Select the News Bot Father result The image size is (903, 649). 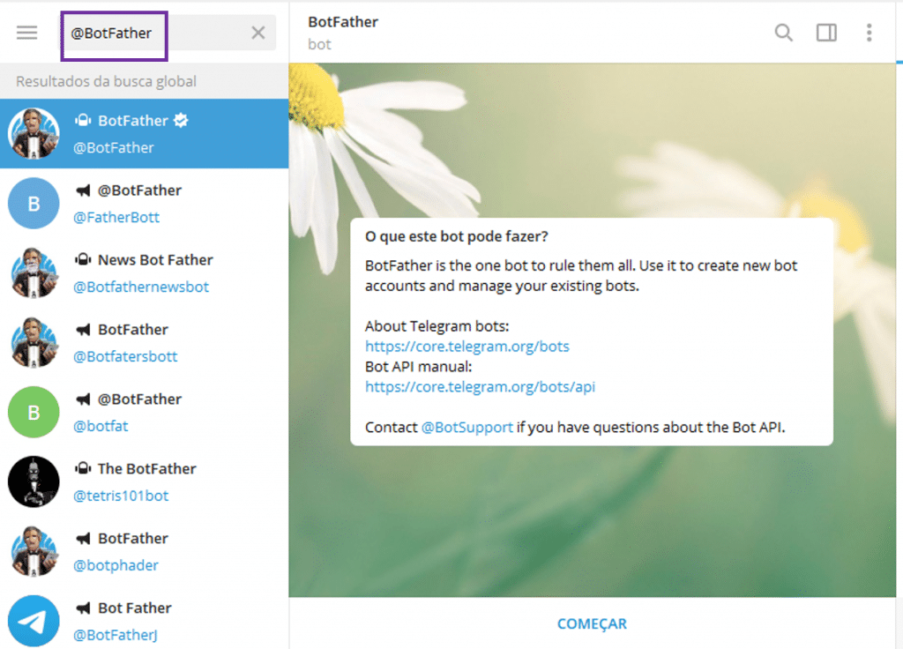pyautogui.click(x=144, y=272)
